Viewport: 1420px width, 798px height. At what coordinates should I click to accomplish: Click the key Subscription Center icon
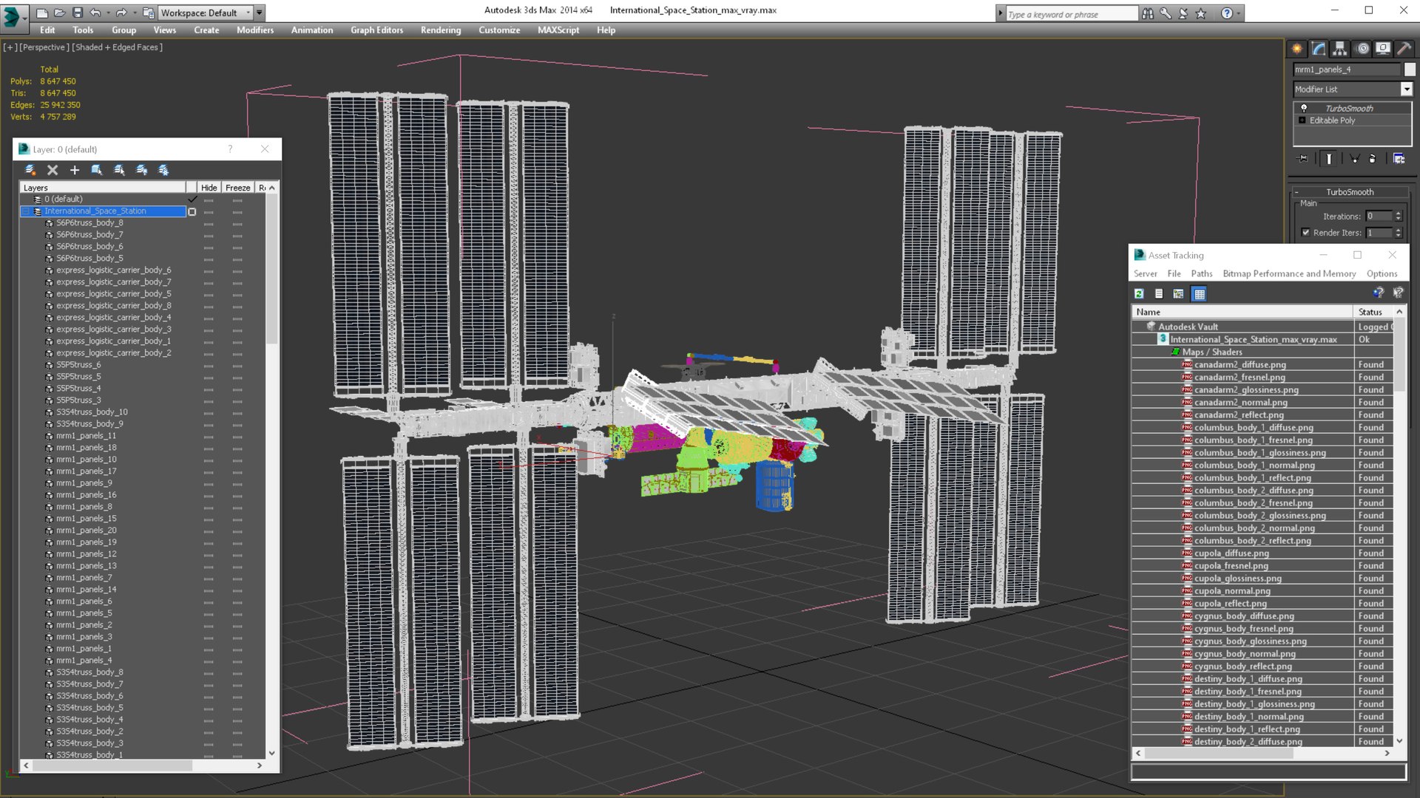click(x=1166, y=13)
